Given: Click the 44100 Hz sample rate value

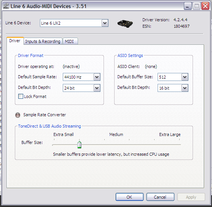Looking at the screenshot, I should 73,77.
